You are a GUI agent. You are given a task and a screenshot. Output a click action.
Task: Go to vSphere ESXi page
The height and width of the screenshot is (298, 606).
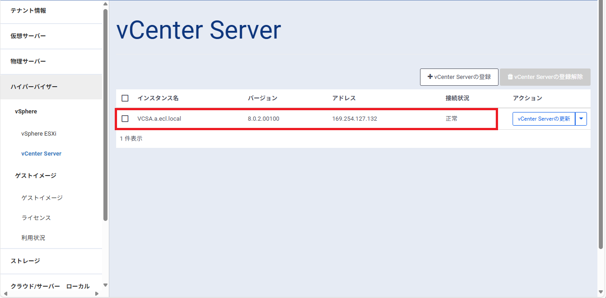click(39, 134)
